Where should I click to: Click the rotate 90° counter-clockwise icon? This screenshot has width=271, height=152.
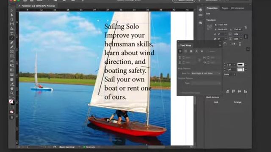click(x=225, y=44)
